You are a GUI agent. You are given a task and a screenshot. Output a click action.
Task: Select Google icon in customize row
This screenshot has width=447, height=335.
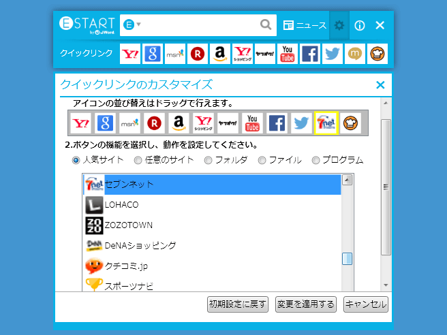click(105, 123)
